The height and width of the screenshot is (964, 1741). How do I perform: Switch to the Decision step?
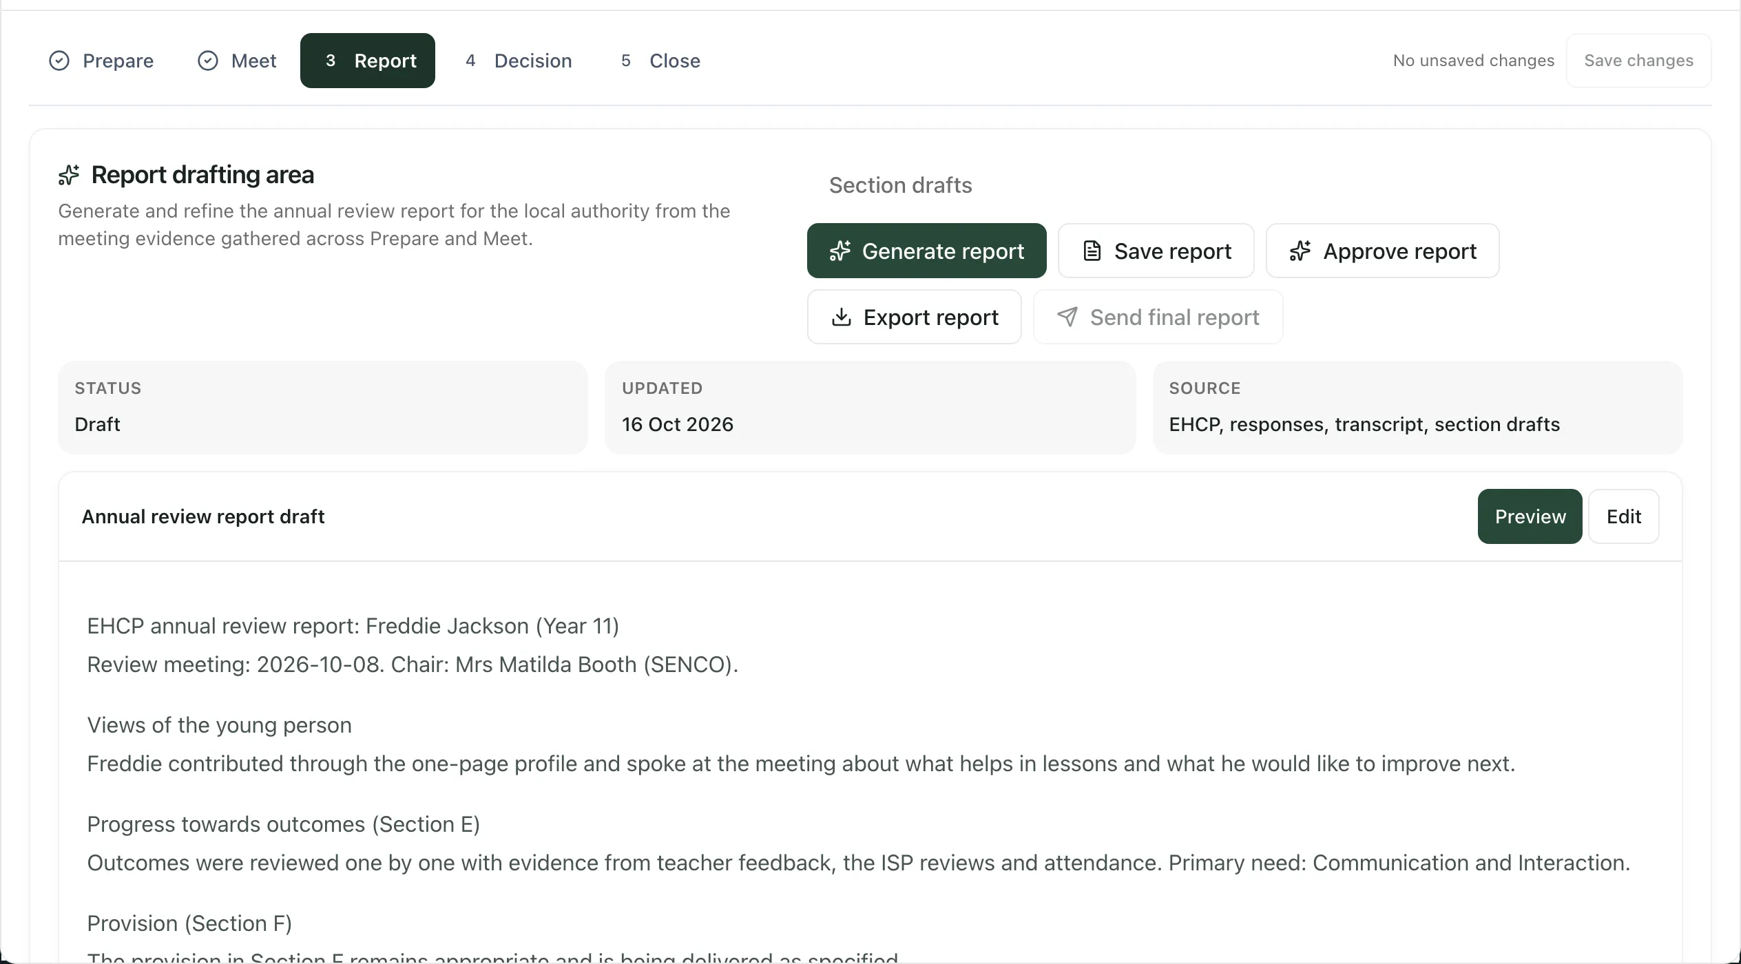[519, 61]
